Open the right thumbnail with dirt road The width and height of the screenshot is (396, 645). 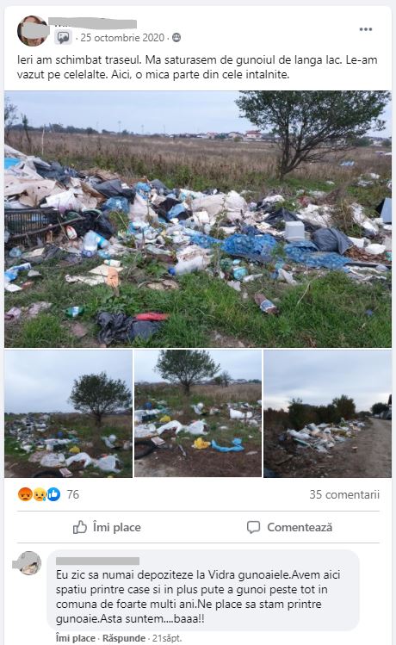coord(328,413)
